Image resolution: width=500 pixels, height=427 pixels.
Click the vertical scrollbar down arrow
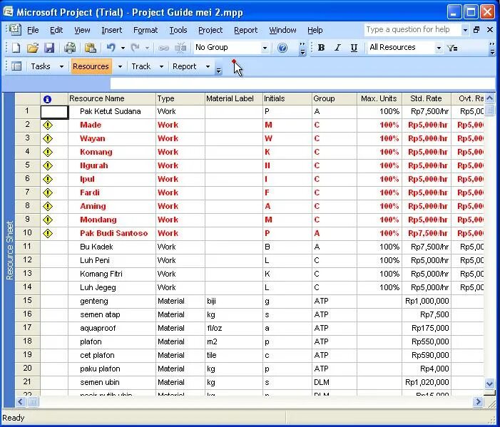(489, 384)
